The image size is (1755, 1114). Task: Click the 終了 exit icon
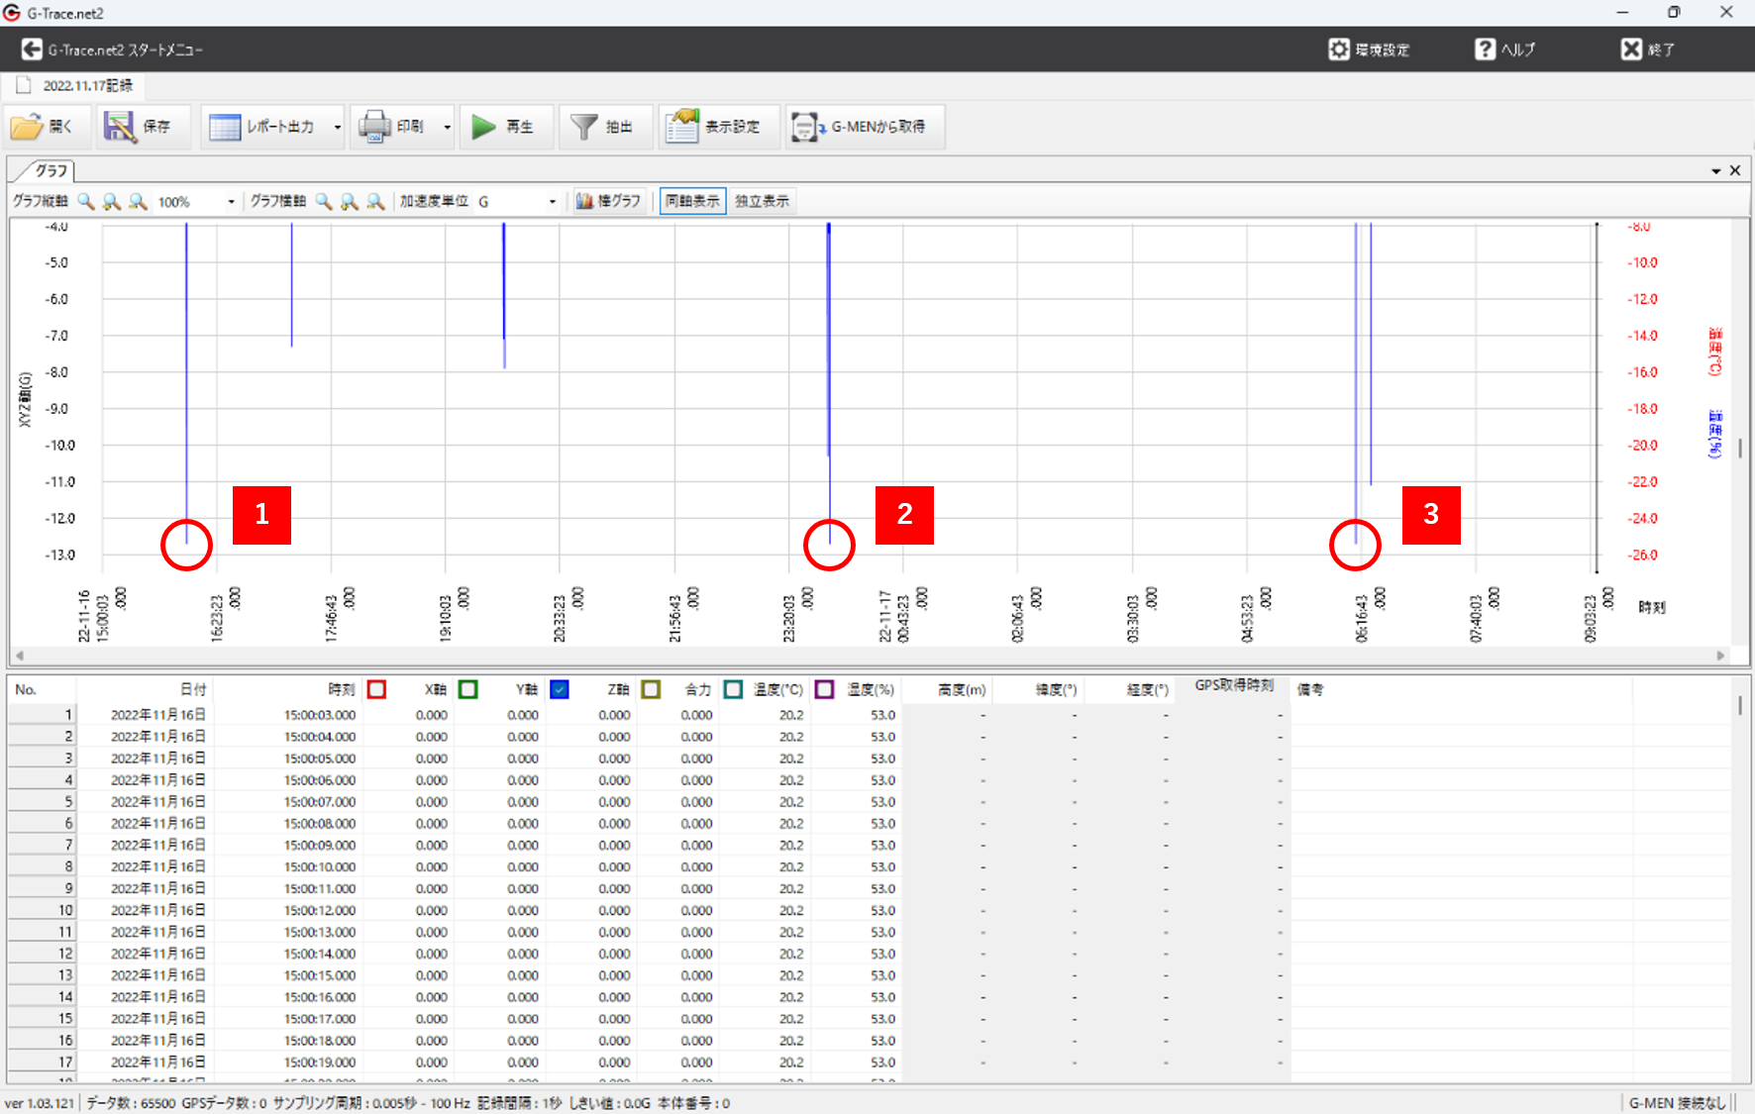coord(1631,50)
